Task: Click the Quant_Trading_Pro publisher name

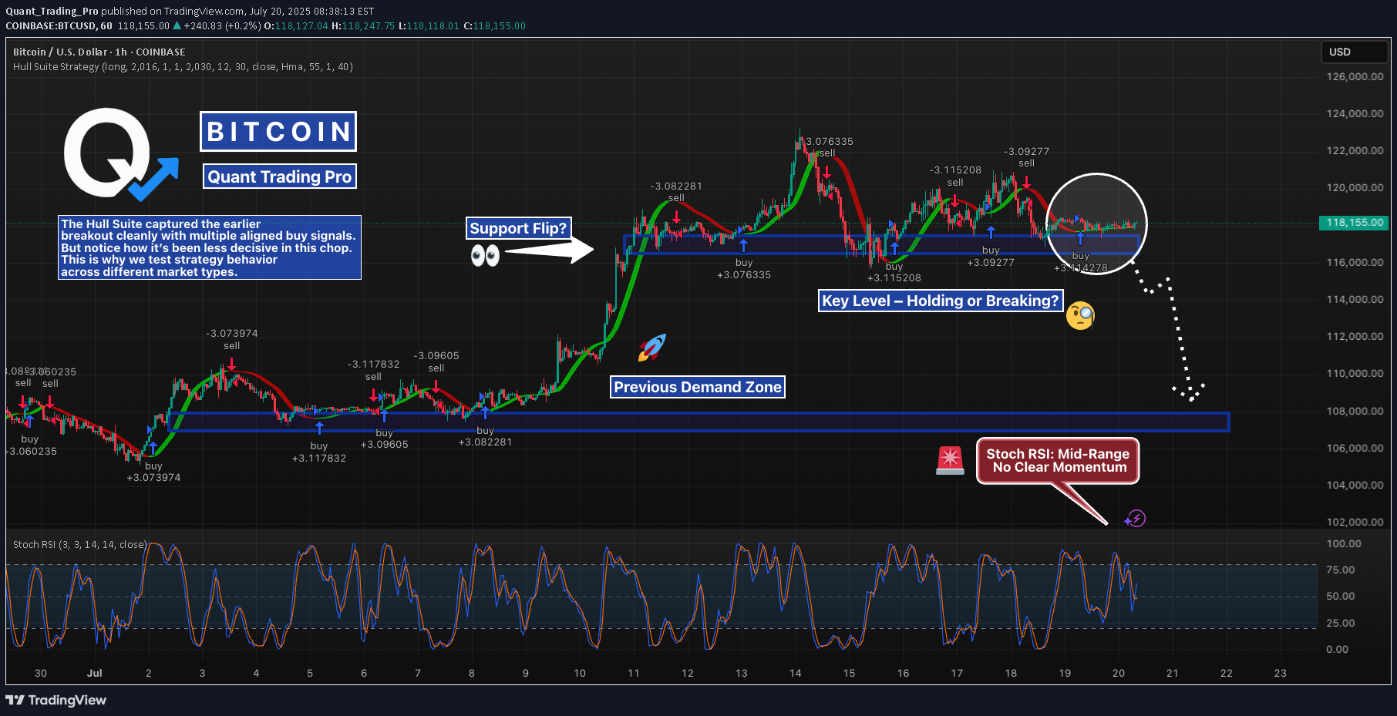Action: (x=52, y=11)
